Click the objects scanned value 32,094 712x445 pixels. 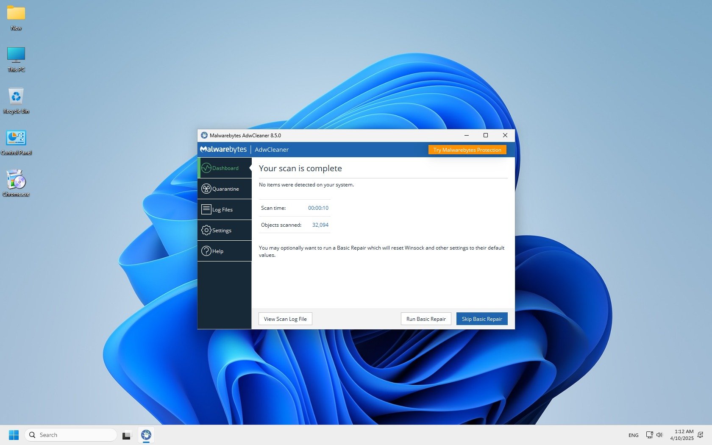(x=320, y=225)
